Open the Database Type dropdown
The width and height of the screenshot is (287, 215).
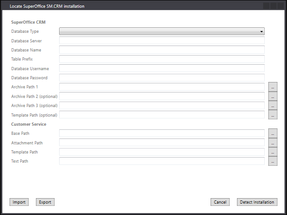(x=162, y=31)
